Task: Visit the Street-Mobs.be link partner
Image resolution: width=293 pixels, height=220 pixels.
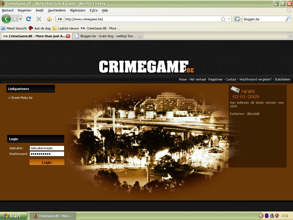Action: point(21,98)
